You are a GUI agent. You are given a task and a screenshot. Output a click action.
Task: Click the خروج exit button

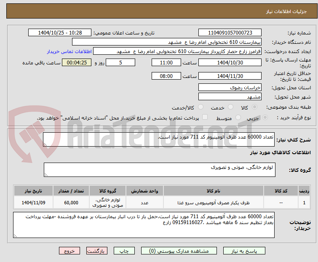[x=69, y=251]
